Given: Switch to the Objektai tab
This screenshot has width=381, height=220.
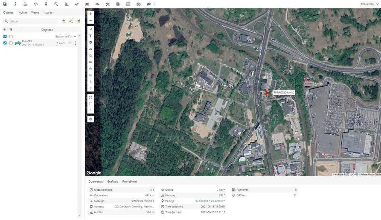Looking at the screenshot, I should point(9,13).
